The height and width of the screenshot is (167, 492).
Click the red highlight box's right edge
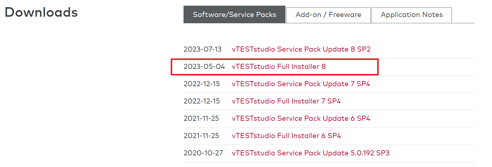(378, 67)
